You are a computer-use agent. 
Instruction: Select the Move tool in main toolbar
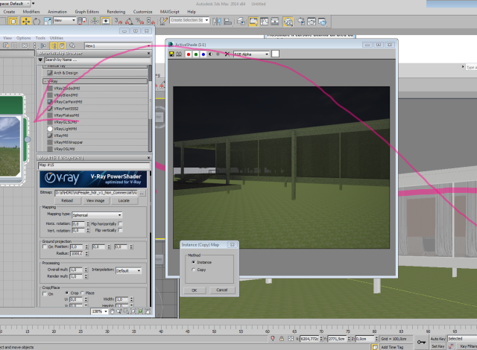coord(26,22)
